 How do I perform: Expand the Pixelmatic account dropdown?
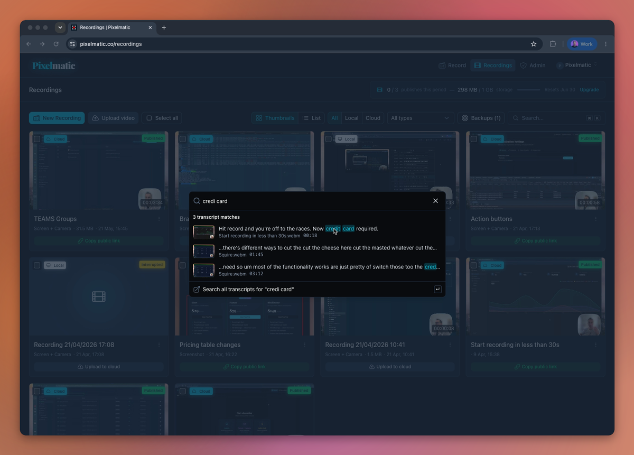tap(576, 65)
